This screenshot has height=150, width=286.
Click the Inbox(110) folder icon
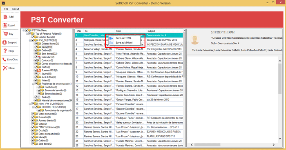pyautogui.click(x=39, y=47)
